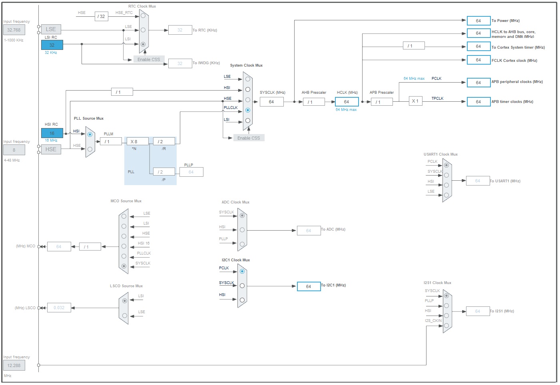Select PLLCLK input in System Clock Mux
This screenshot has width=560, height=385.
(x=248, y=110)
